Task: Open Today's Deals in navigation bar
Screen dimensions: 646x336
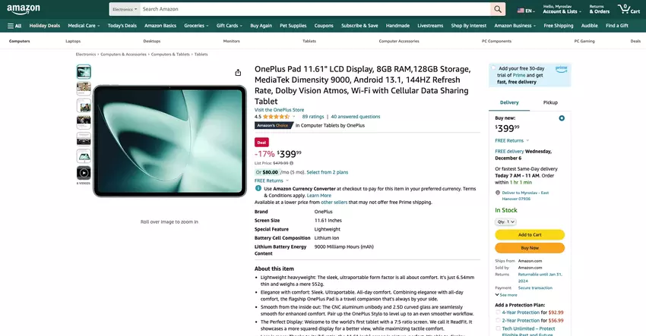Action: tap(122, 26)
